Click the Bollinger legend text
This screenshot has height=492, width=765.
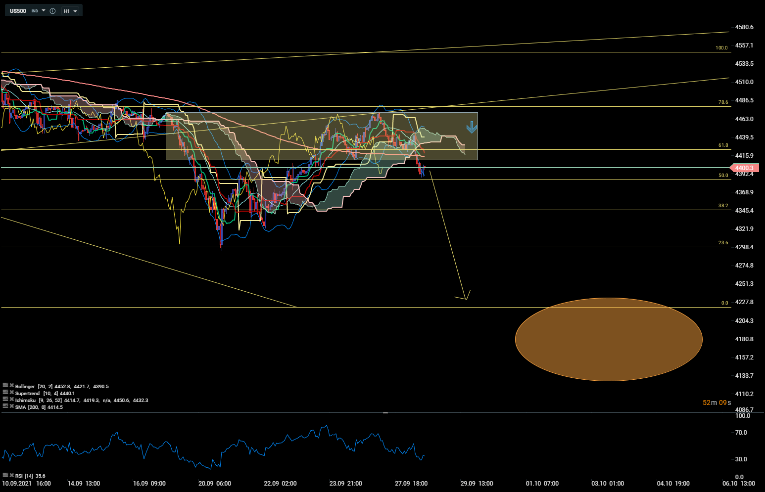pyautogui.click(x=62, y=386)
